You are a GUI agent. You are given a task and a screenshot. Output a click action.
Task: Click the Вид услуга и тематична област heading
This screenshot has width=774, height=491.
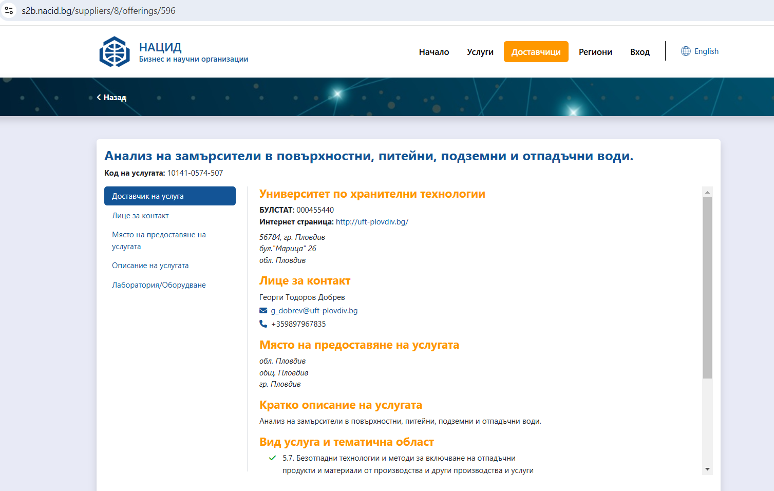click(347, 442)
